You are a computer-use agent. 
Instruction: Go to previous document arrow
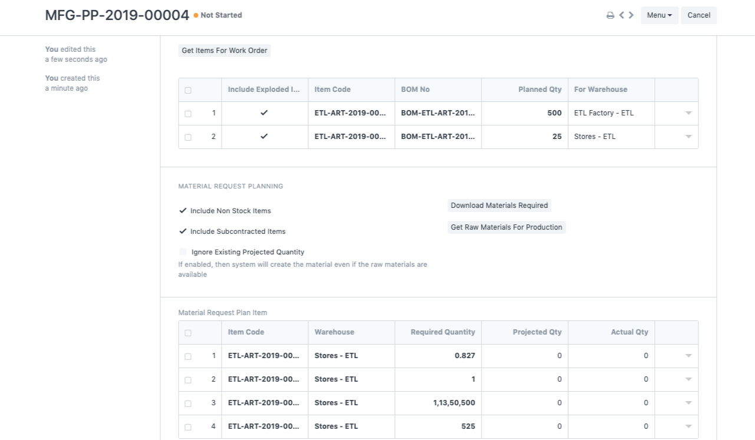[x=622, y=15]
